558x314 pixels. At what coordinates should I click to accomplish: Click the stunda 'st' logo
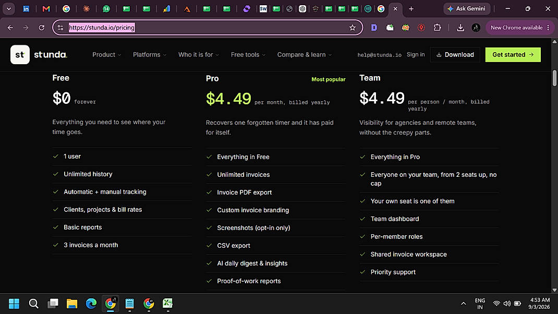pos(20,54)
